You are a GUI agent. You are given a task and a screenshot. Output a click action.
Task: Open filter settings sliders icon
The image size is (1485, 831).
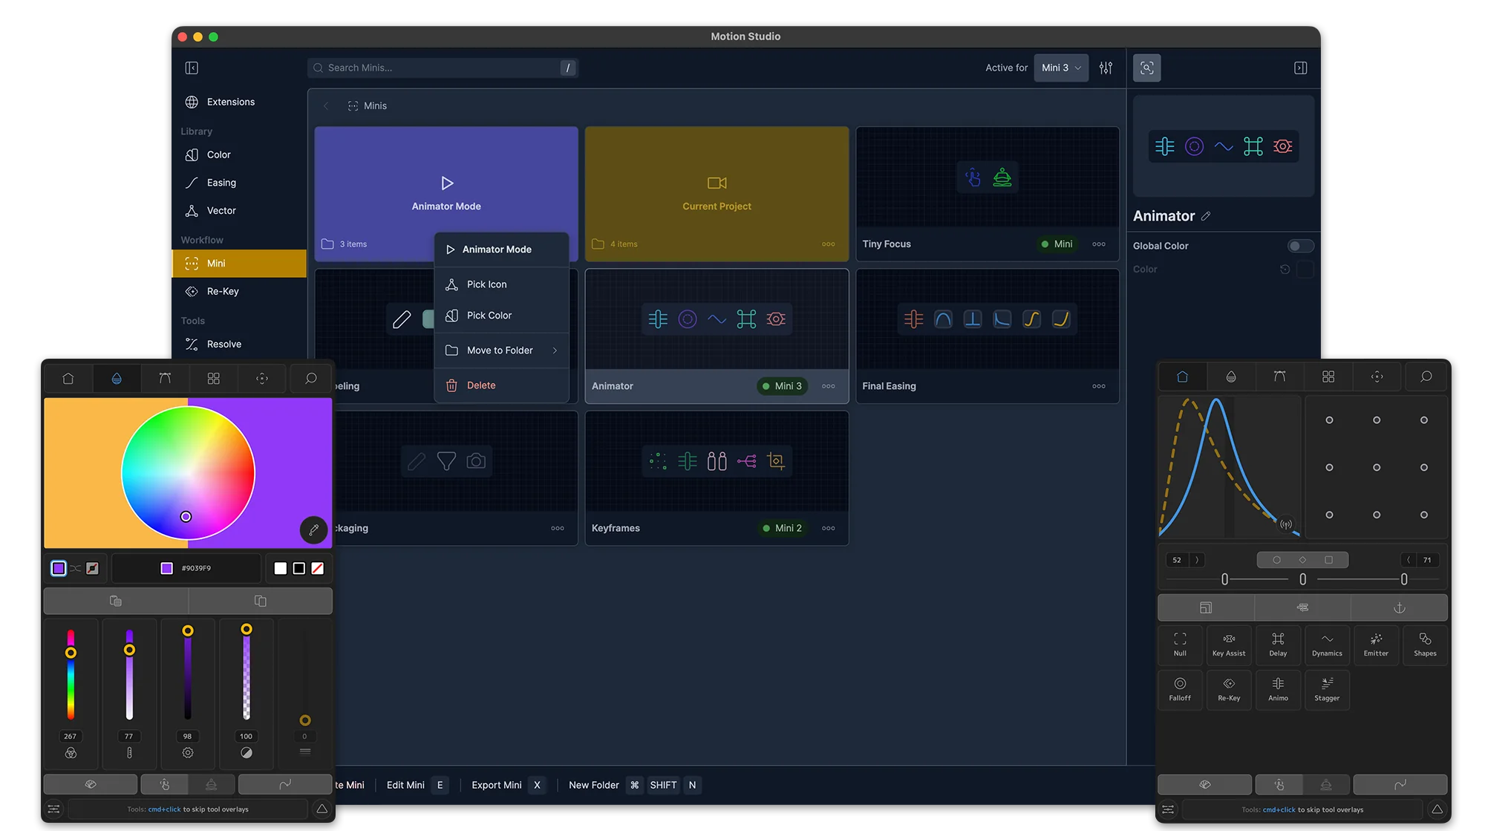pos(1106,68)
